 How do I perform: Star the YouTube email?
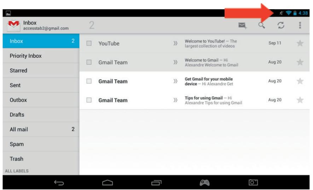click(300, 43)
